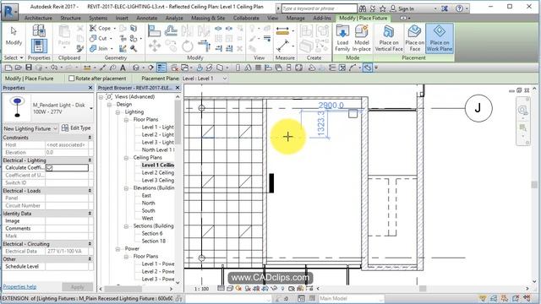This screenshot has width=541, height=304.
Task: Collapse the Floor Plans node under Lighting
Action: pos(126,120)
